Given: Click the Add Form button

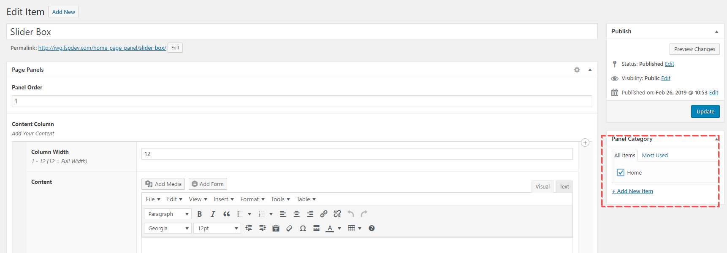Looking at the screenshot, I should [208, 184].
